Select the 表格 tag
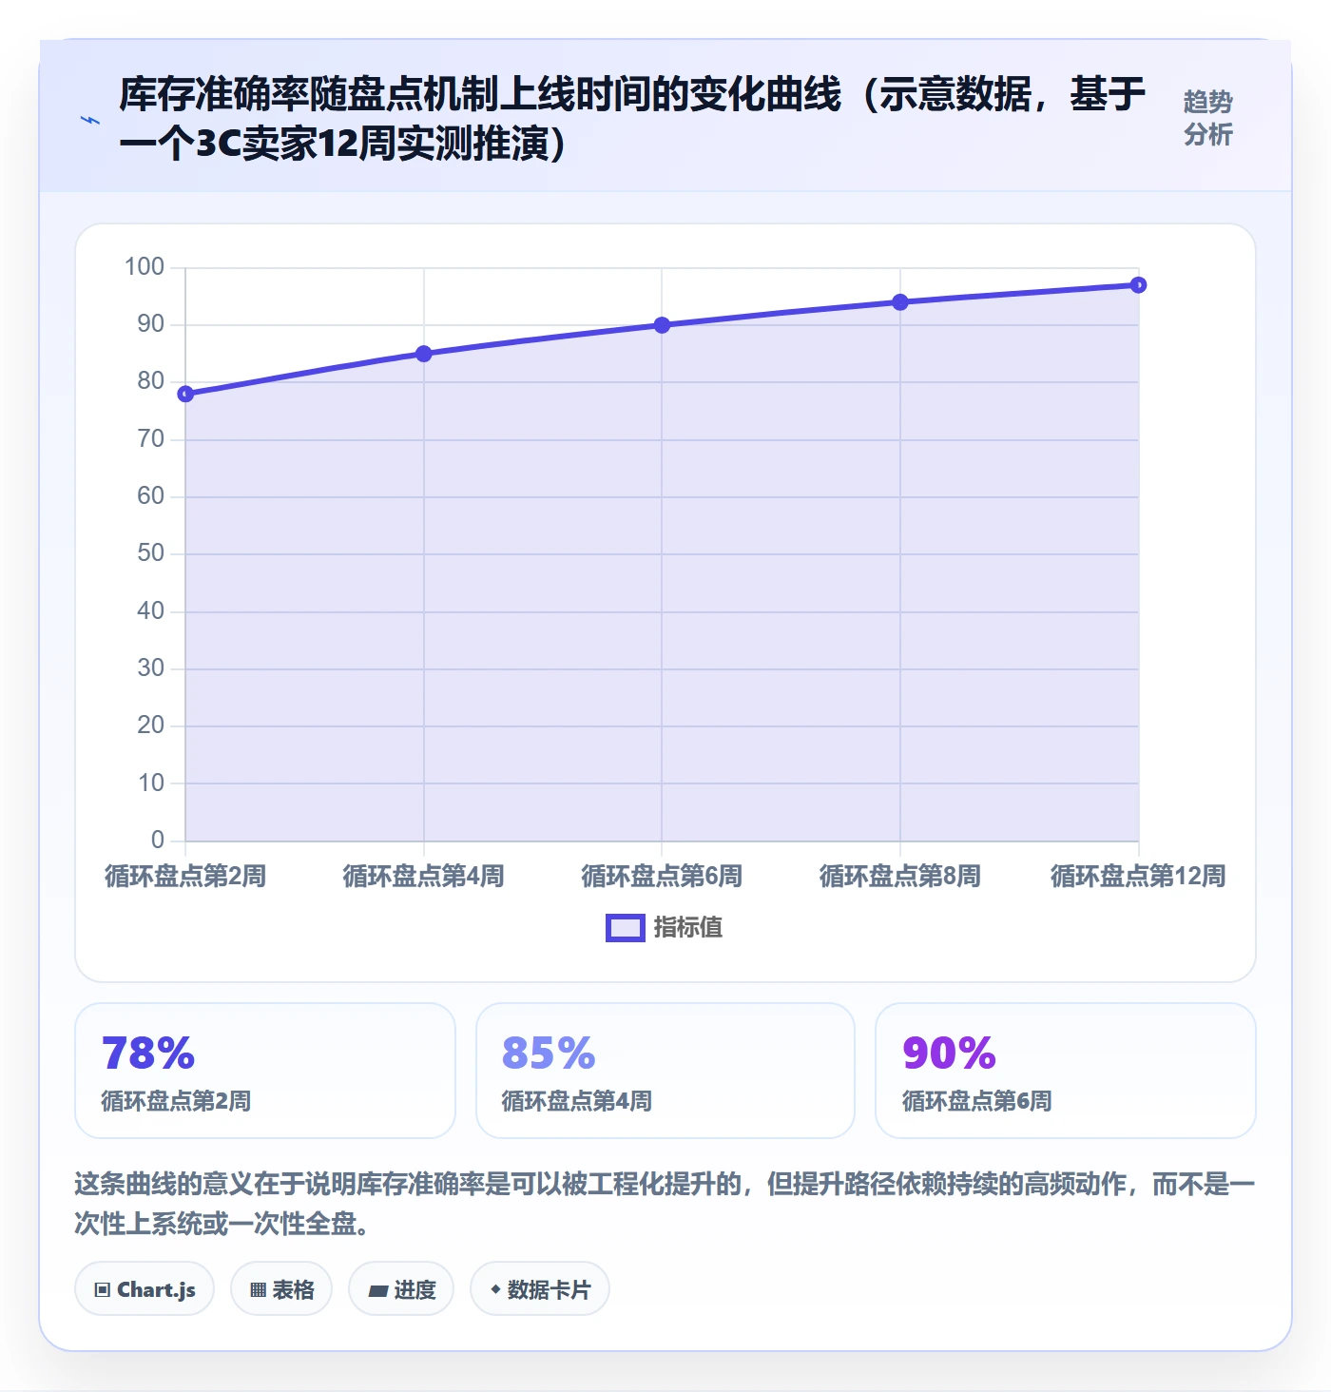1331x1392 pixels. point(281,1289)
